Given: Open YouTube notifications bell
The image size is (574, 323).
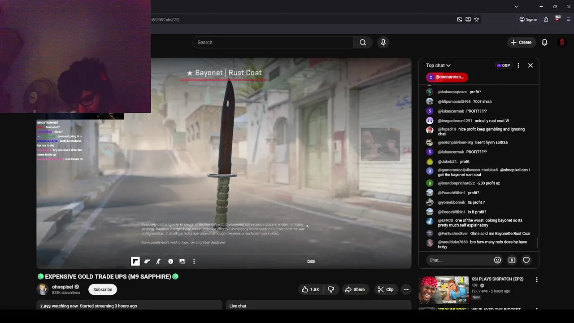Looking at the screenshot, I should 544,42.
